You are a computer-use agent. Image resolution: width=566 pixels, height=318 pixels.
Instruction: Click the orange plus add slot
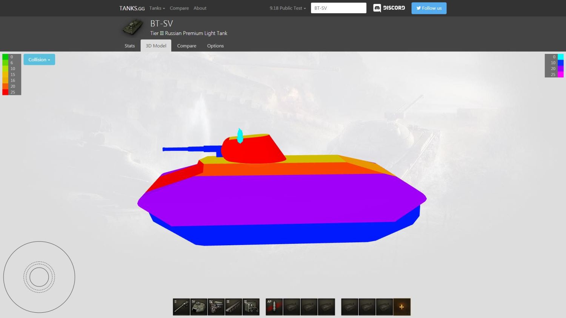point(401,307)
